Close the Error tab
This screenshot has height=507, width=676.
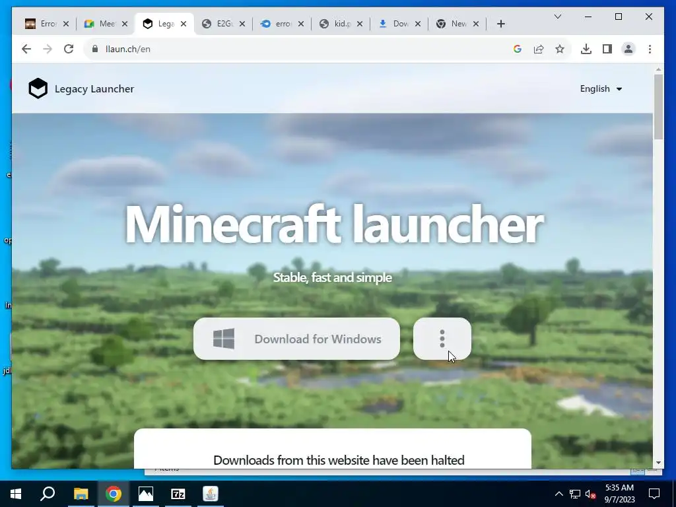coord(66,24)
